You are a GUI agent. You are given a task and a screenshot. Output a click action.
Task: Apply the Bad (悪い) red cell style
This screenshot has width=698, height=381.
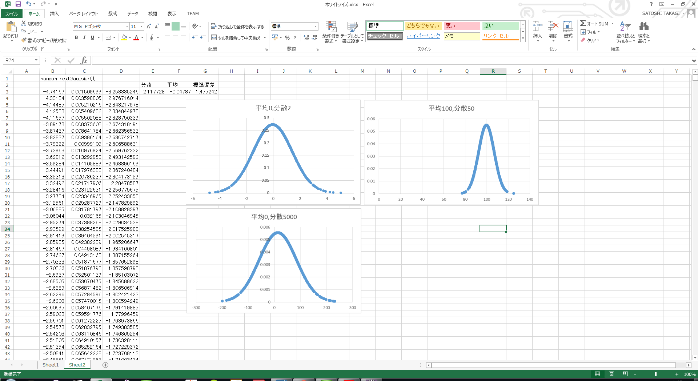[x=462, y=26]
